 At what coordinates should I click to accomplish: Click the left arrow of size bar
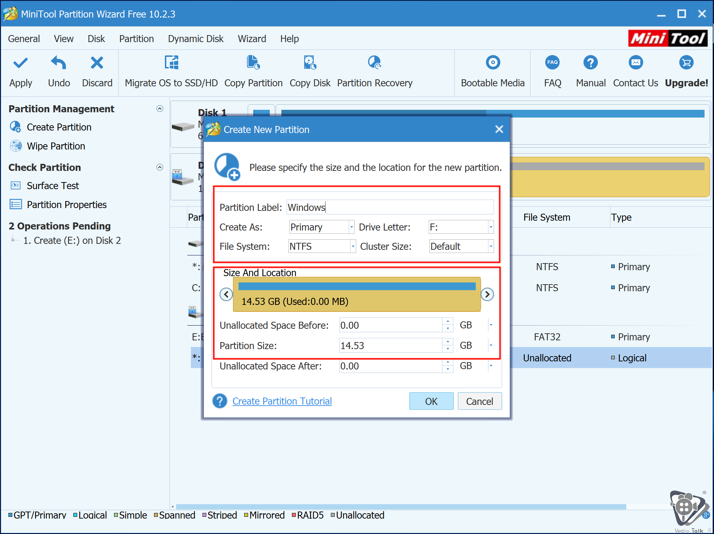[226, 294]
